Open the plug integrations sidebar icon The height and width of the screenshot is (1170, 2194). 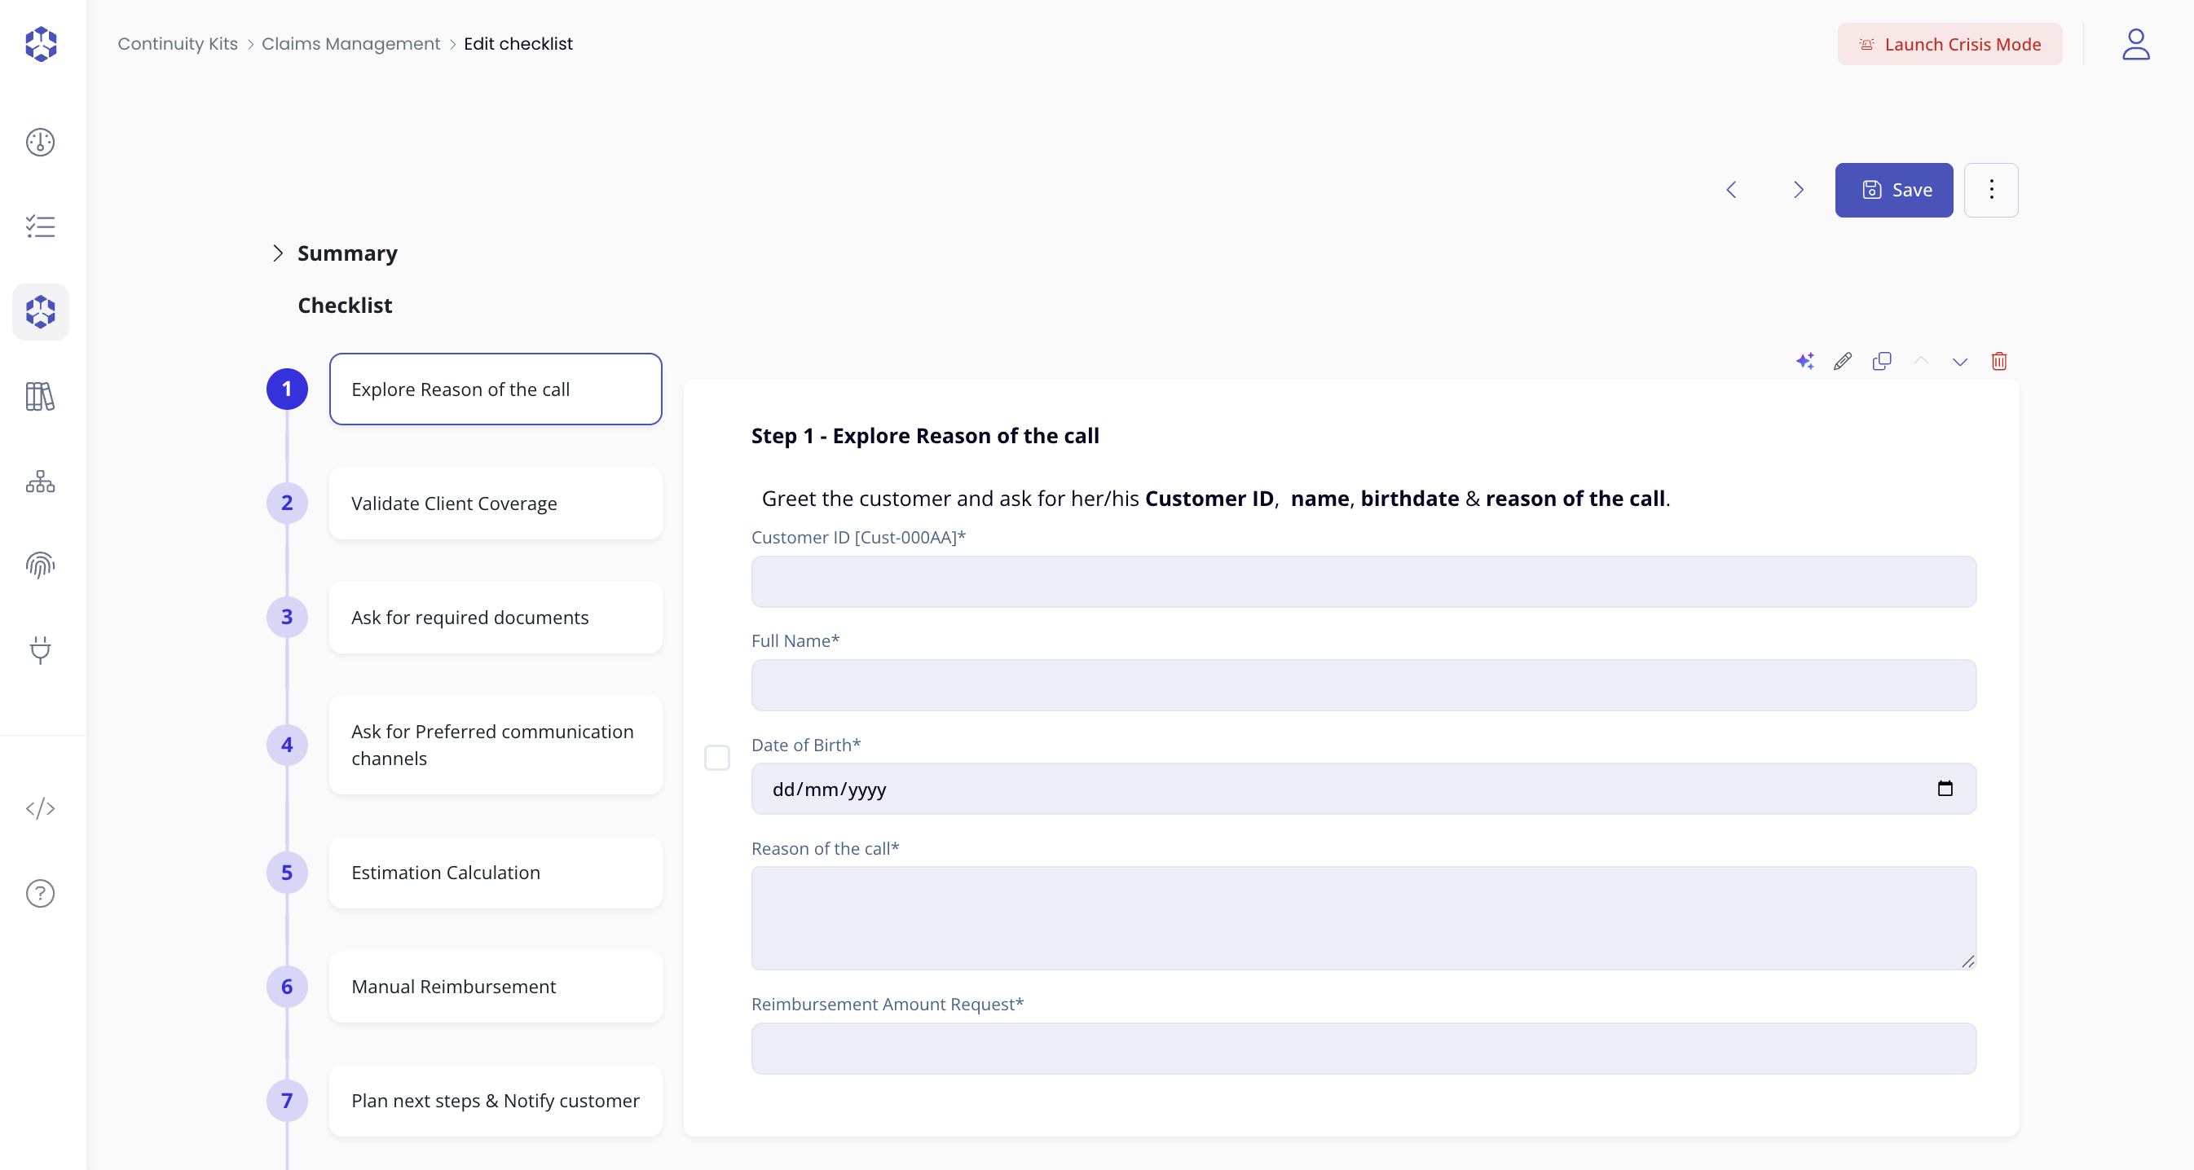40,649
